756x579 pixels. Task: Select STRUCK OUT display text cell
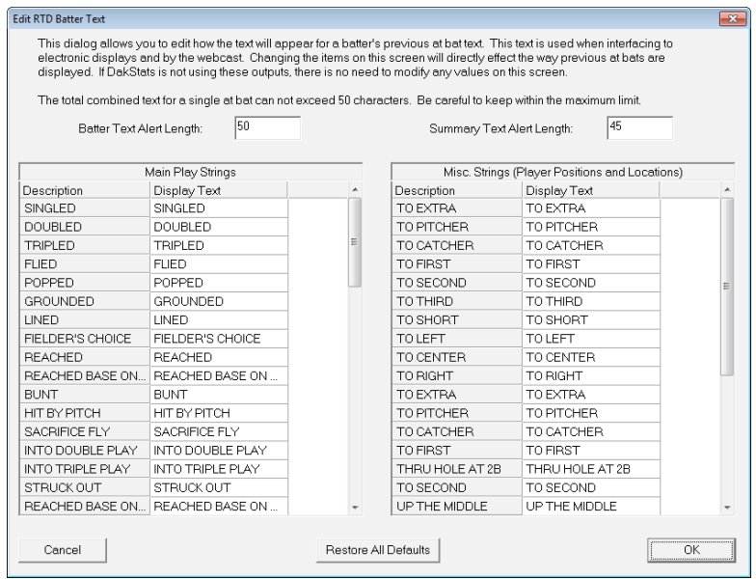pos(218,487)
